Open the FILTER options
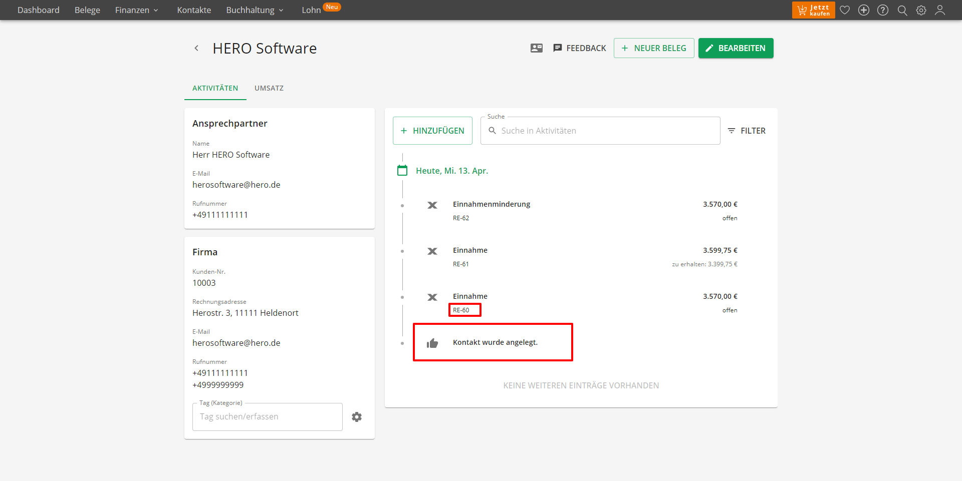Image resolution: width=962 pixels, height=481 pixels. pos(747,131)
